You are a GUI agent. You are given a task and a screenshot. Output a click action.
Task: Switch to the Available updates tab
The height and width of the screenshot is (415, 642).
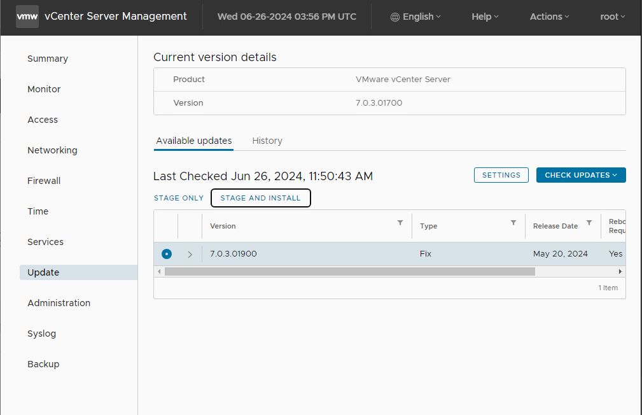(193, 141)
